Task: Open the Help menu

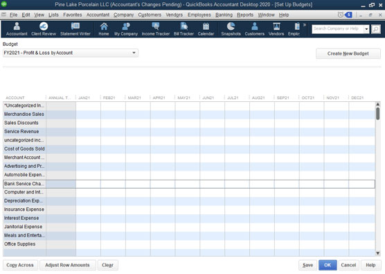Action: (x=284, y=15)
